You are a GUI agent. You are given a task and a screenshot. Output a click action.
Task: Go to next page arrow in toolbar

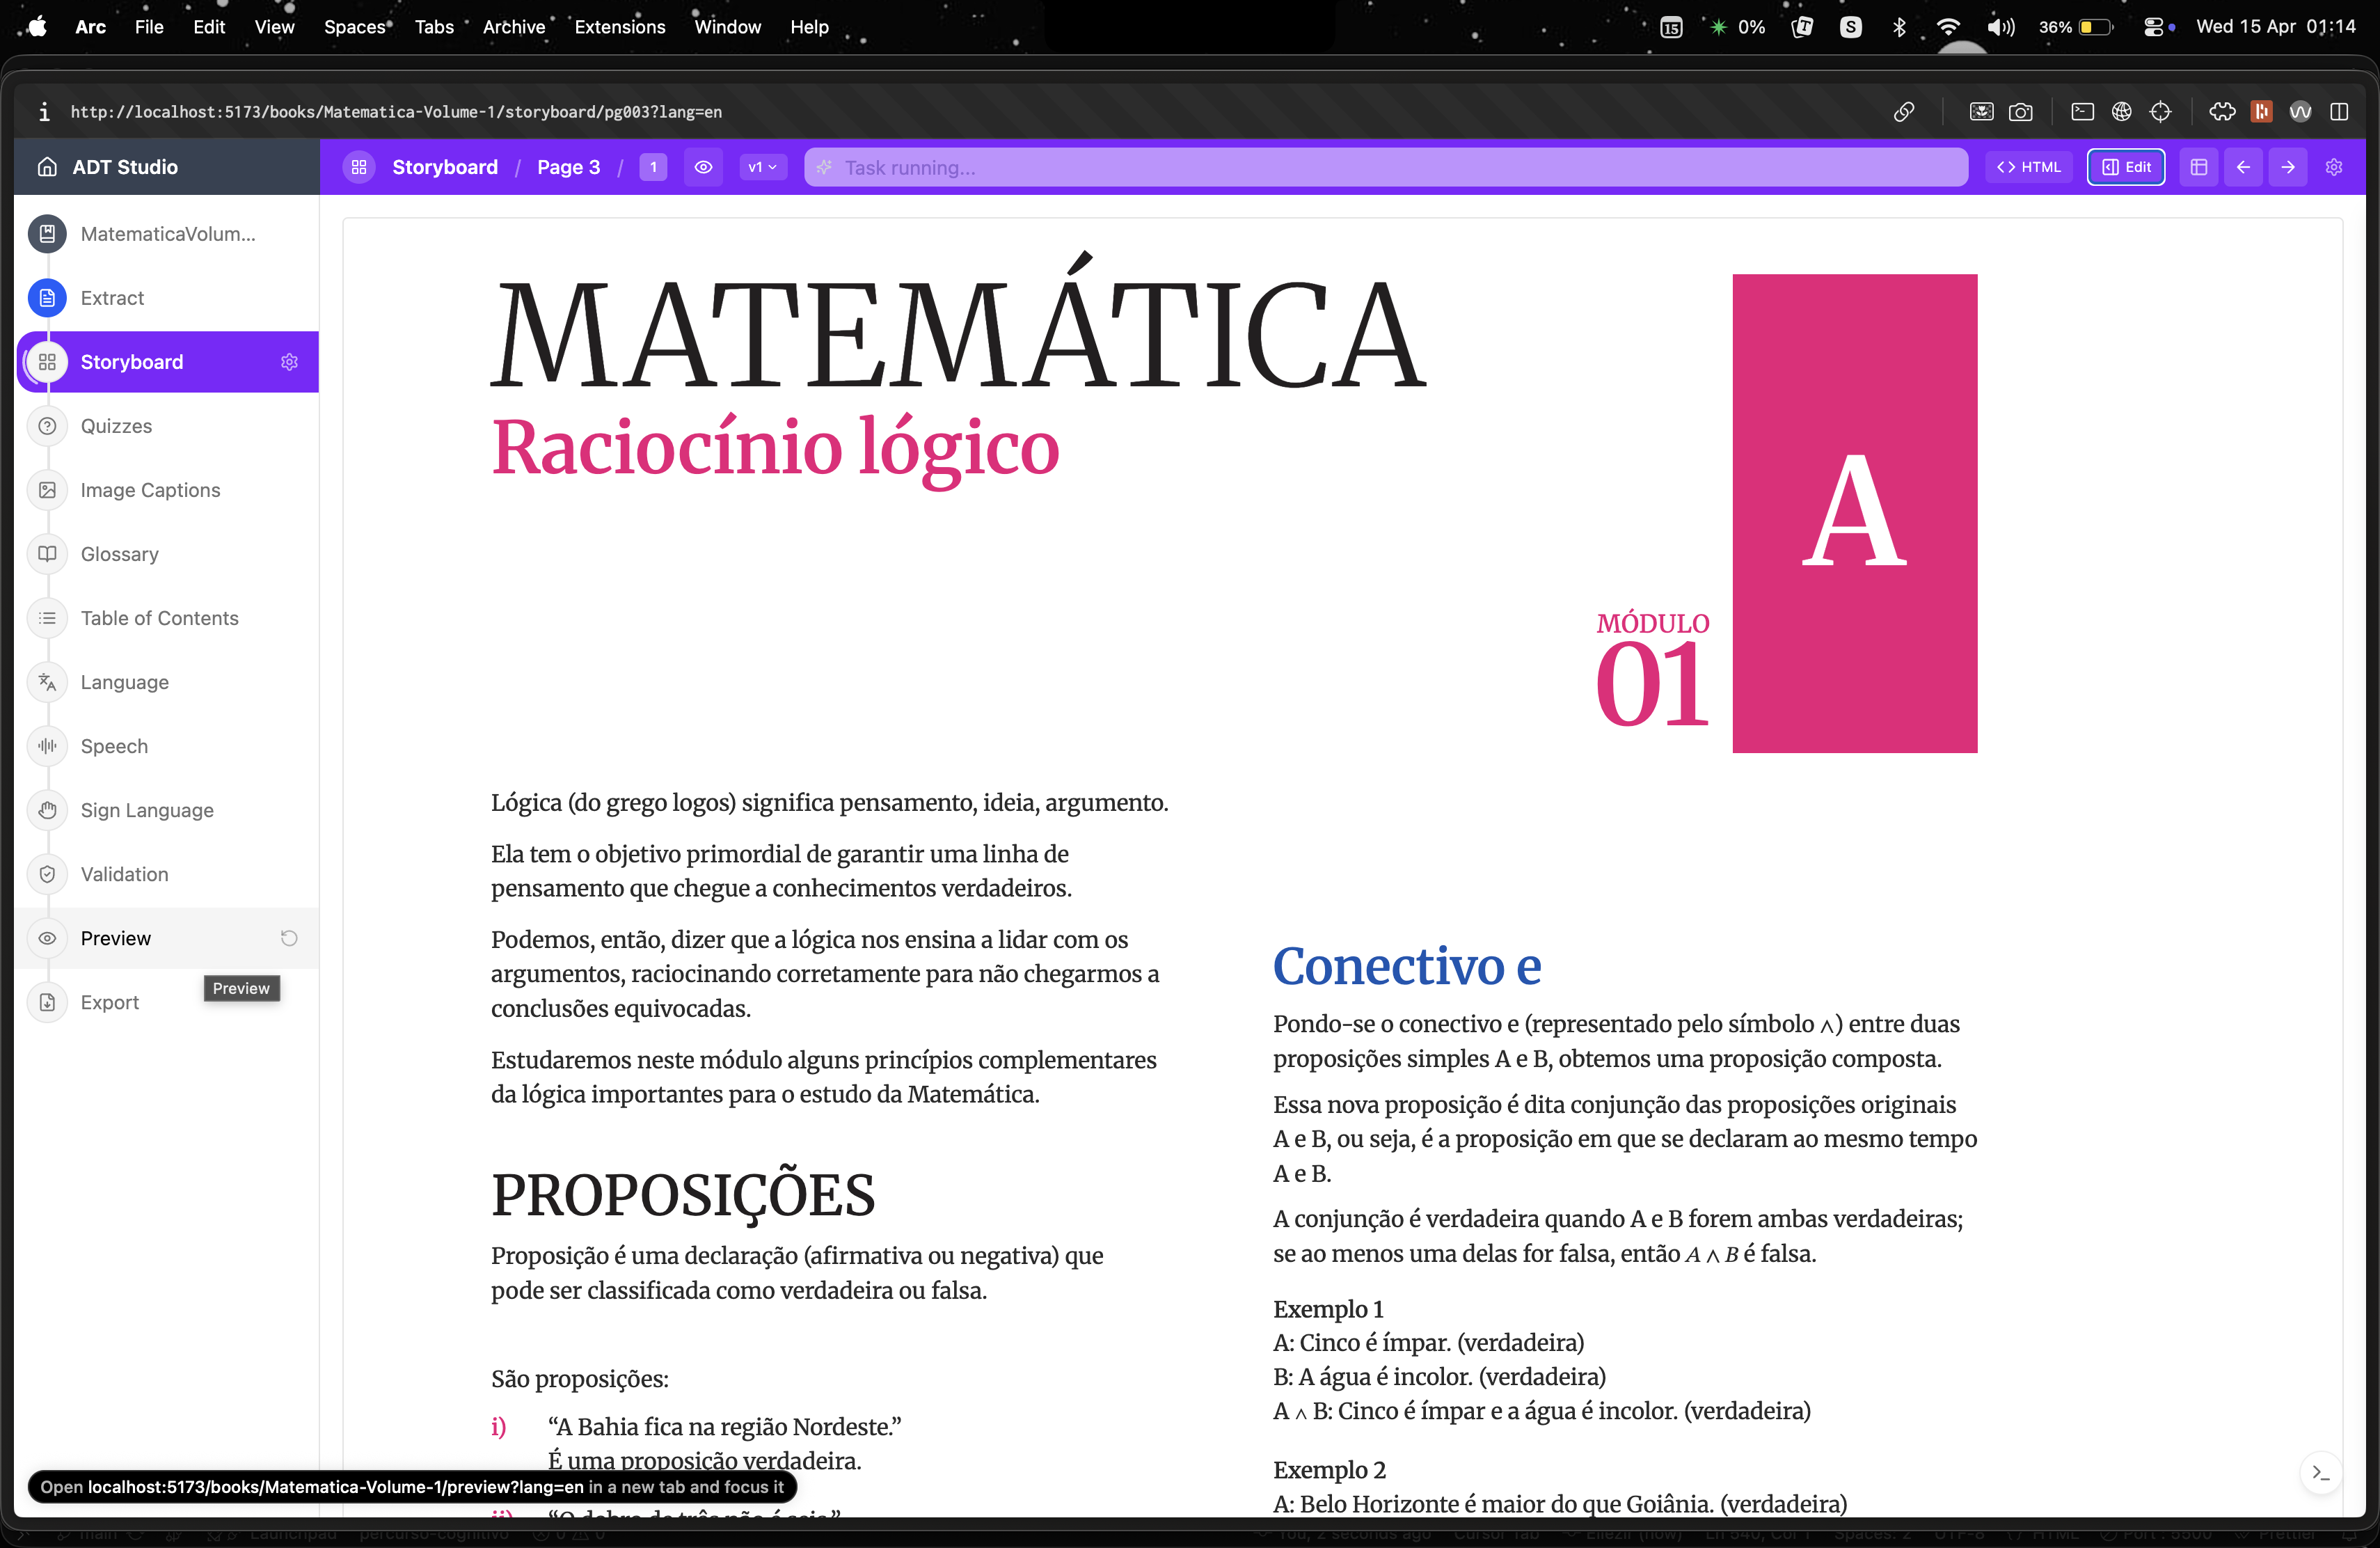[2288, 167]
